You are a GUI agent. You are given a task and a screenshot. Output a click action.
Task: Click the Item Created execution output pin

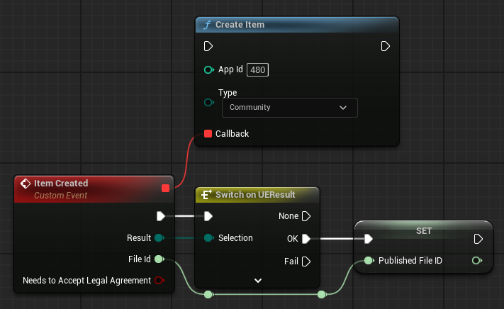pyautogui.click(x=161, y=215)
